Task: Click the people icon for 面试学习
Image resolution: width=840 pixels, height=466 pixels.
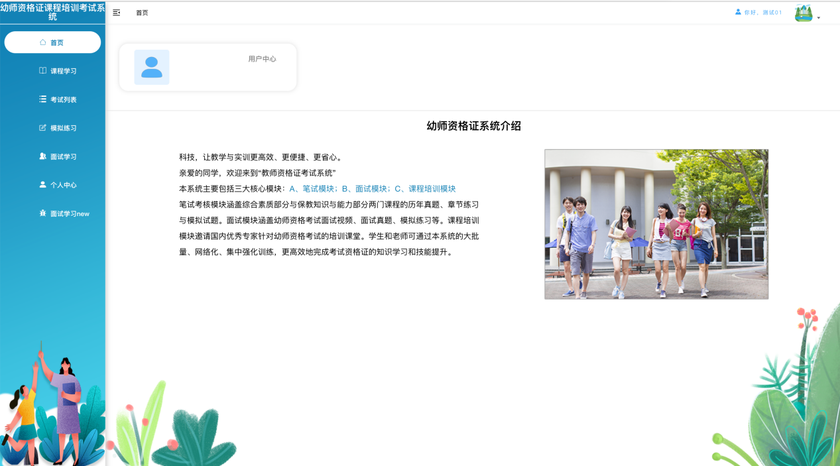Action: tap(42, 156)
